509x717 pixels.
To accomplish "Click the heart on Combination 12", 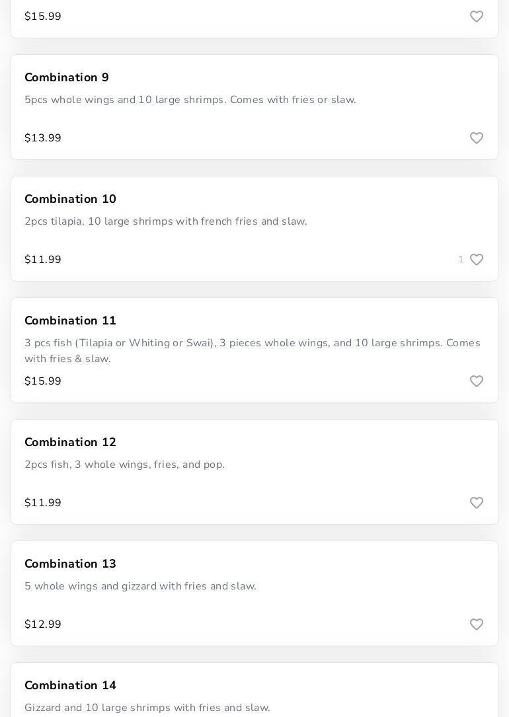I will [x=477, y=503].
